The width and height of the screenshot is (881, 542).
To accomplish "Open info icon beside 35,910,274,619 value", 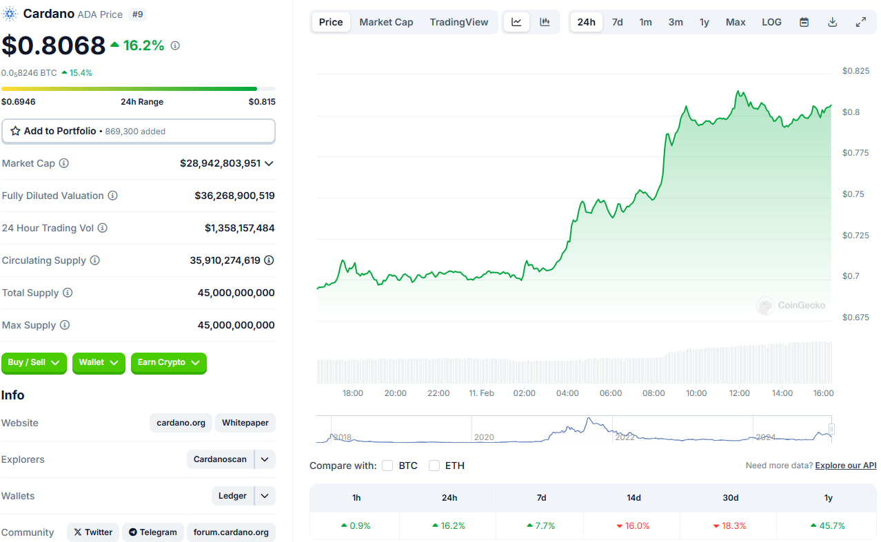I will (269, 260).
